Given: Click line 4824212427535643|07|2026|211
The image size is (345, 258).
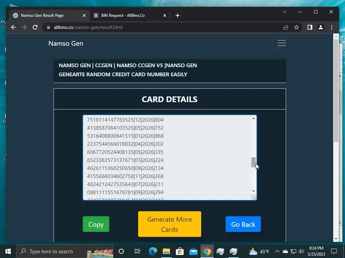Looking at the screenshot, I should click(125, 184).
